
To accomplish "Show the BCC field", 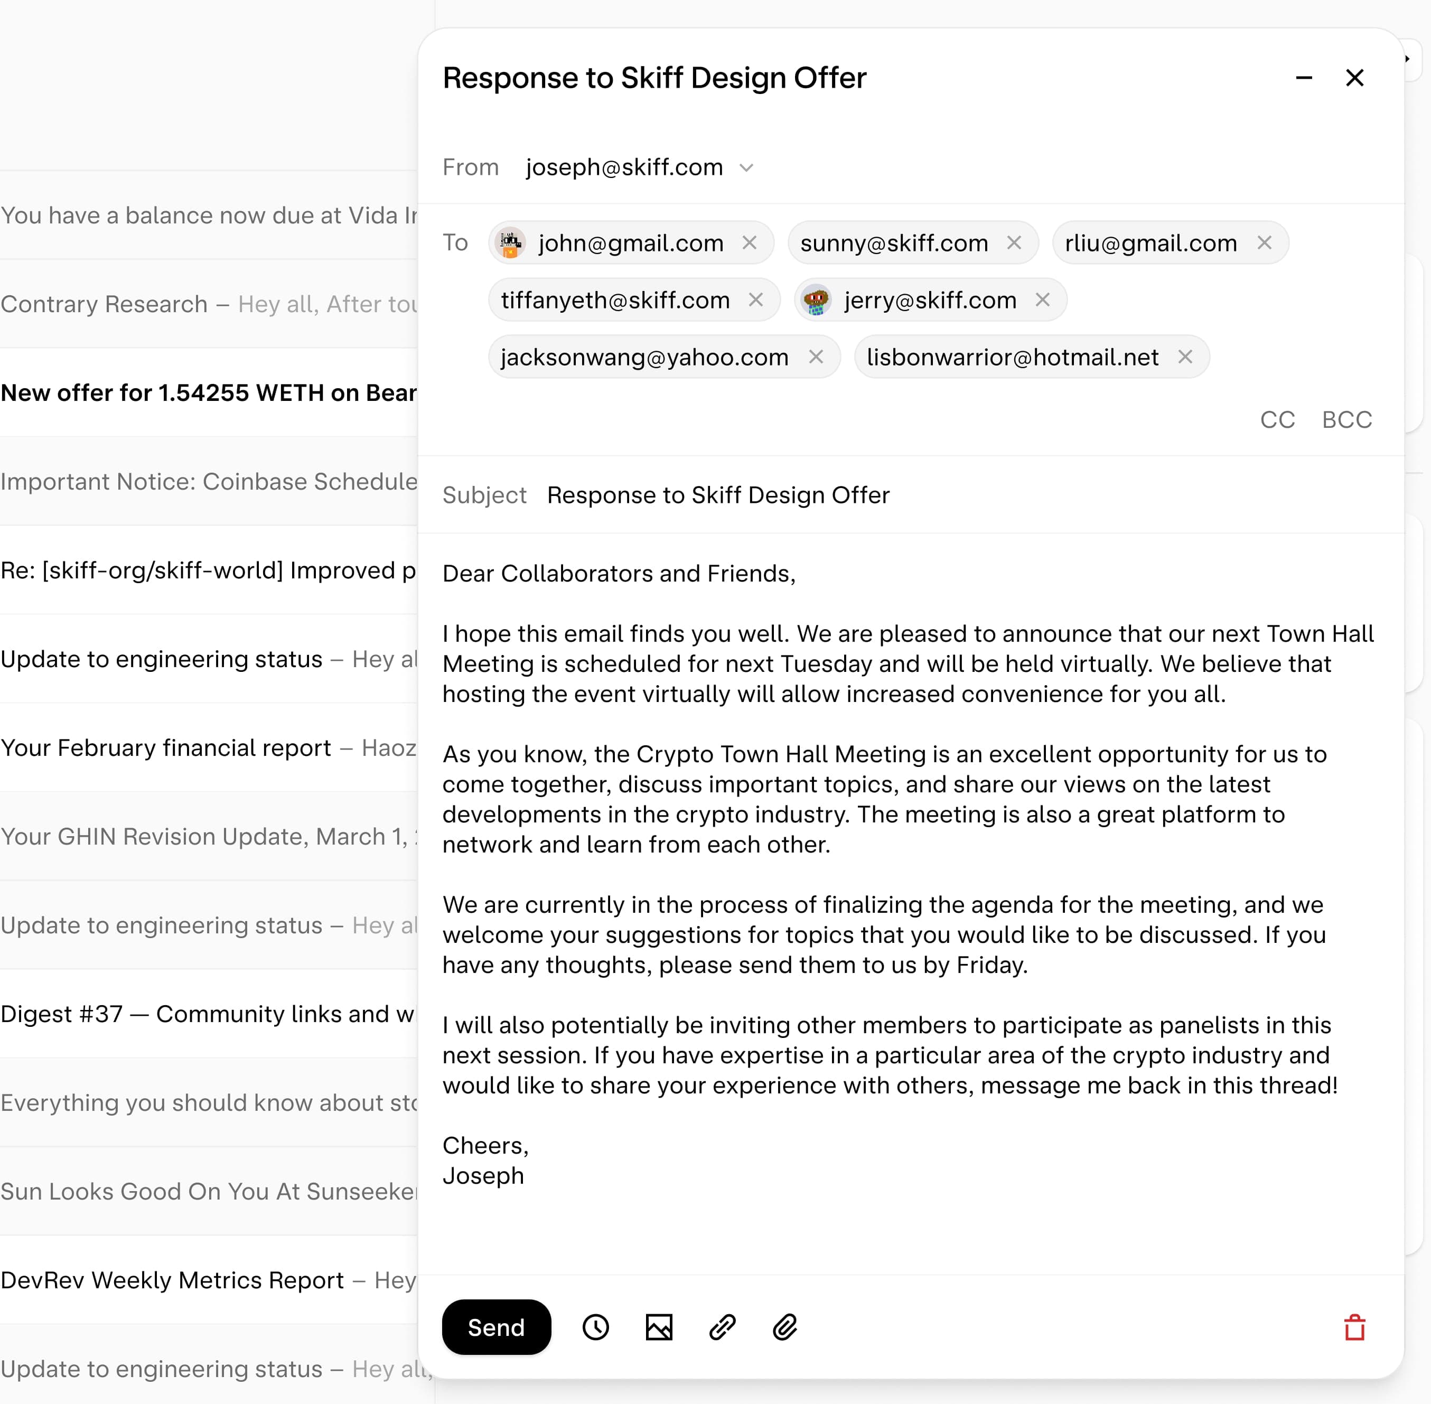I will pyautogui.click(x=1346, y=419).
